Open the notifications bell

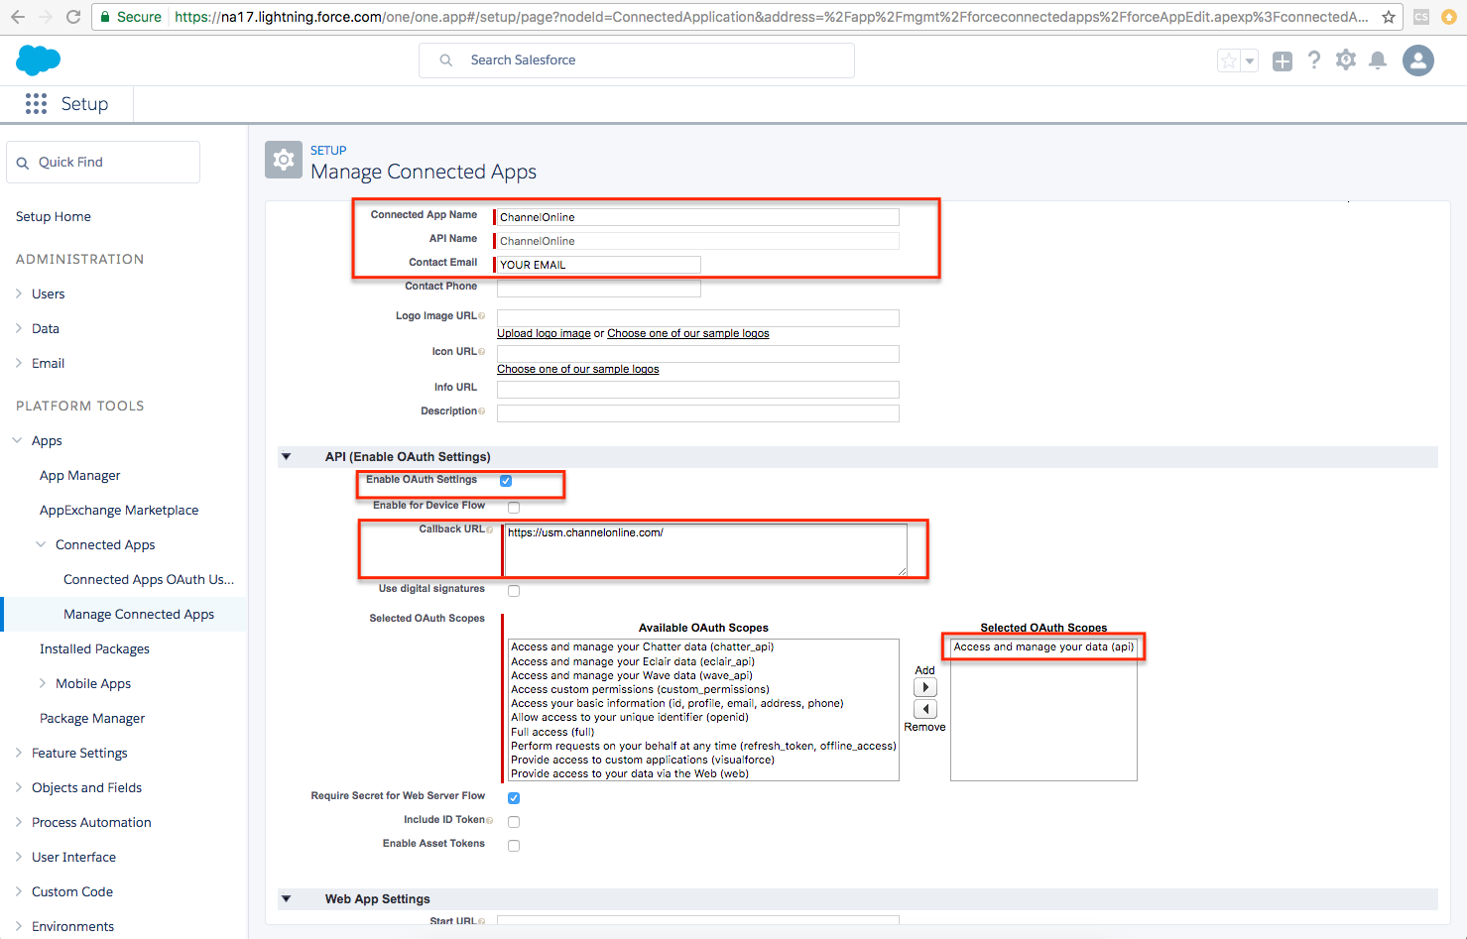click(1378, 60)
